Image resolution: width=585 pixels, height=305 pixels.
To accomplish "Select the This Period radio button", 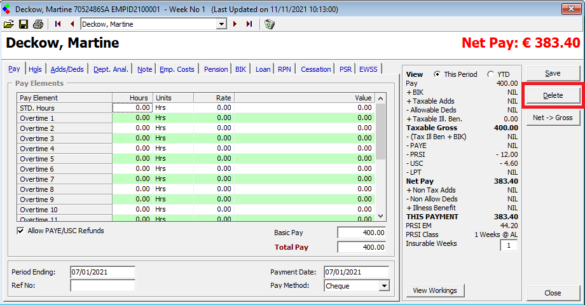I will (437, 74).
